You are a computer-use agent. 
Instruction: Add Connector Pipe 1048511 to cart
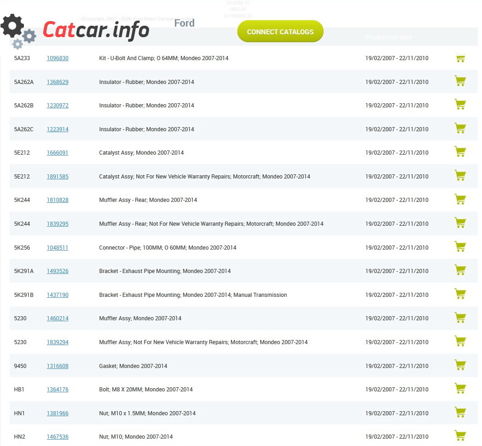click(x=460, y=247)
